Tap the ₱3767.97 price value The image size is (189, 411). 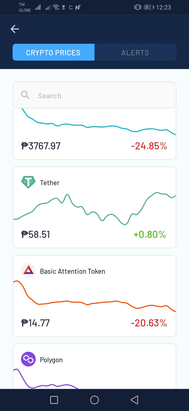pos(41,146)
